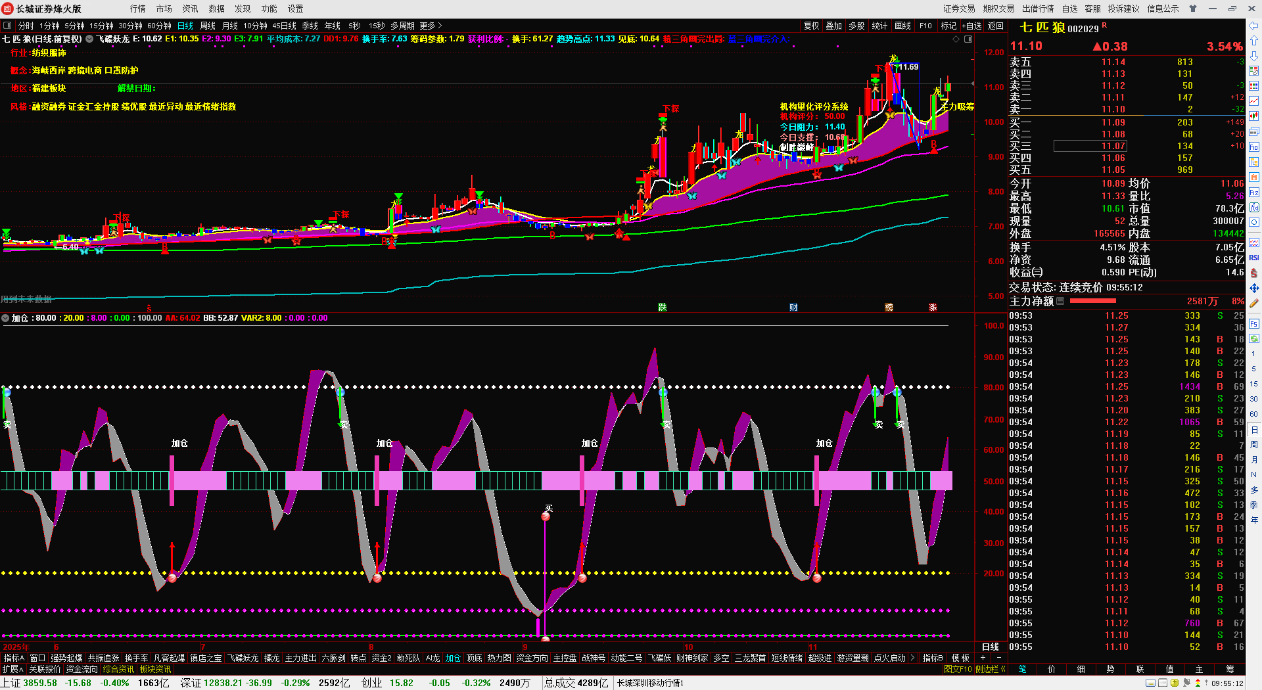1262x690 pixels.
Task: Click the 证券交易 button
Action: tap(959, 9)
